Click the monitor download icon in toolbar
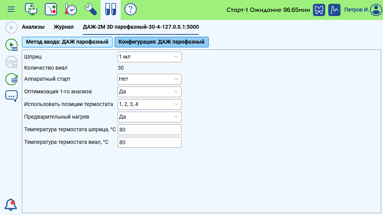Image resolution: width=383 pixels, height=215 pixels. [31, 10]
